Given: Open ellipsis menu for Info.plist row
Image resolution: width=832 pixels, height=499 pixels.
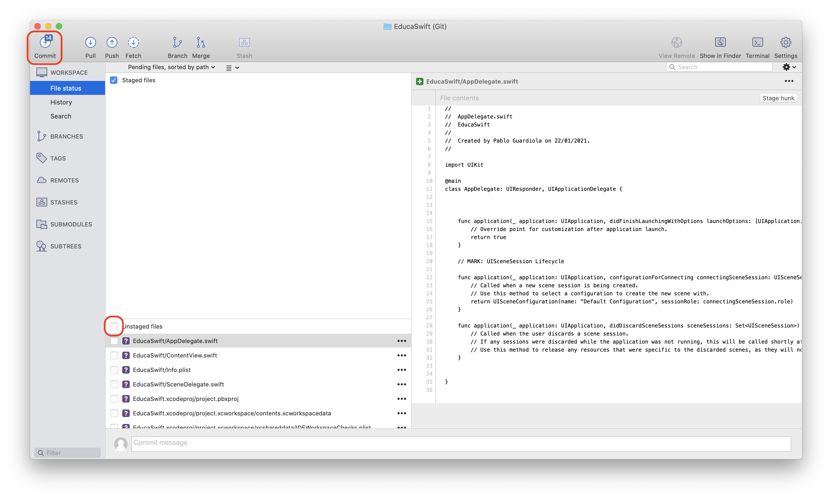Looking at the screenshot, I should 402,370.
